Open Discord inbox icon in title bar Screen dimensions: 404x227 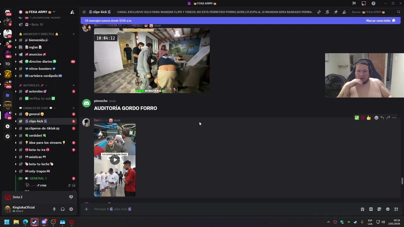(x=364, y=3)
